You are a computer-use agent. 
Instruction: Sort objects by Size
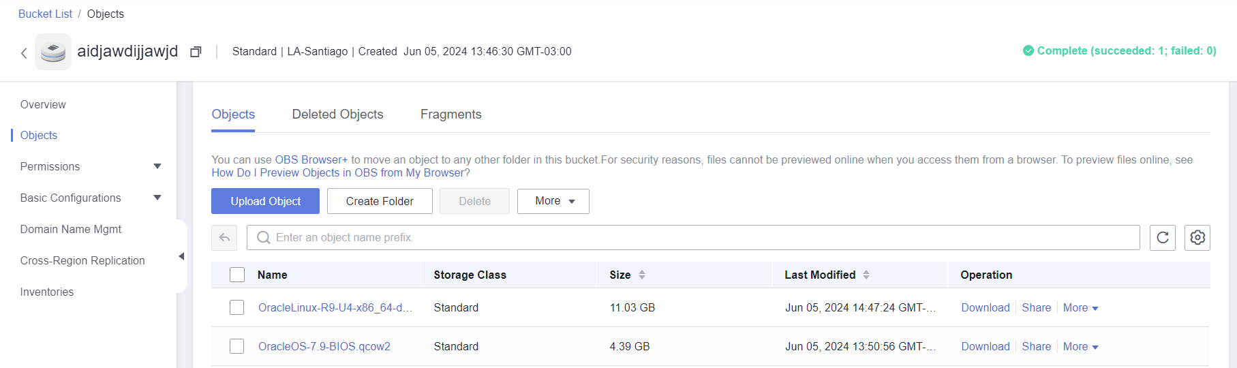click(x=641, y=275)
